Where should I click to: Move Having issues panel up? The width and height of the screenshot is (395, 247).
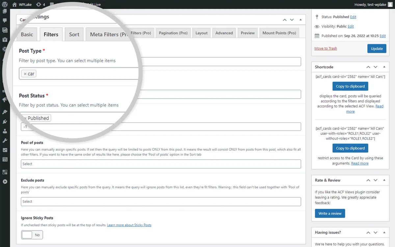tap(368, 232)
